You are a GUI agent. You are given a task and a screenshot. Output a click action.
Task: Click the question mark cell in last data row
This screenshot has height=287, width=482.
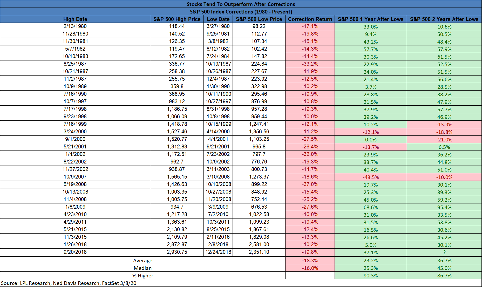444,252
